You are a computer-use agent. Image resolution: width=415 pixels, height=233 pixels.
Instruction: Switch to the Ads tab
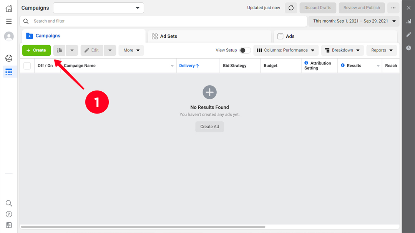tap(335, 36)
